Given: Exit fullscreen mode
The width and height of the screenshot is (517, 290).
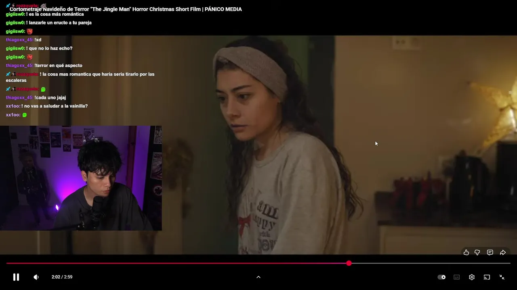Looking at the screenshot, I should pos(502,277).
